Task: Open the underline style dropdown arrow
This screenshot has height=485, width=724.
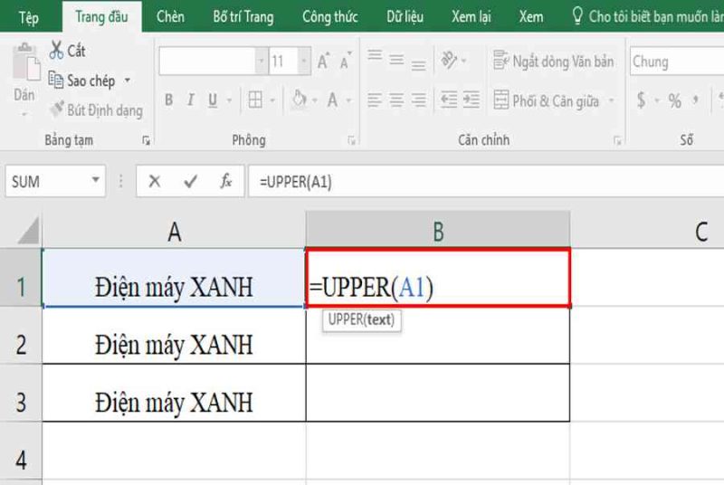Action: tap(229, 100)
